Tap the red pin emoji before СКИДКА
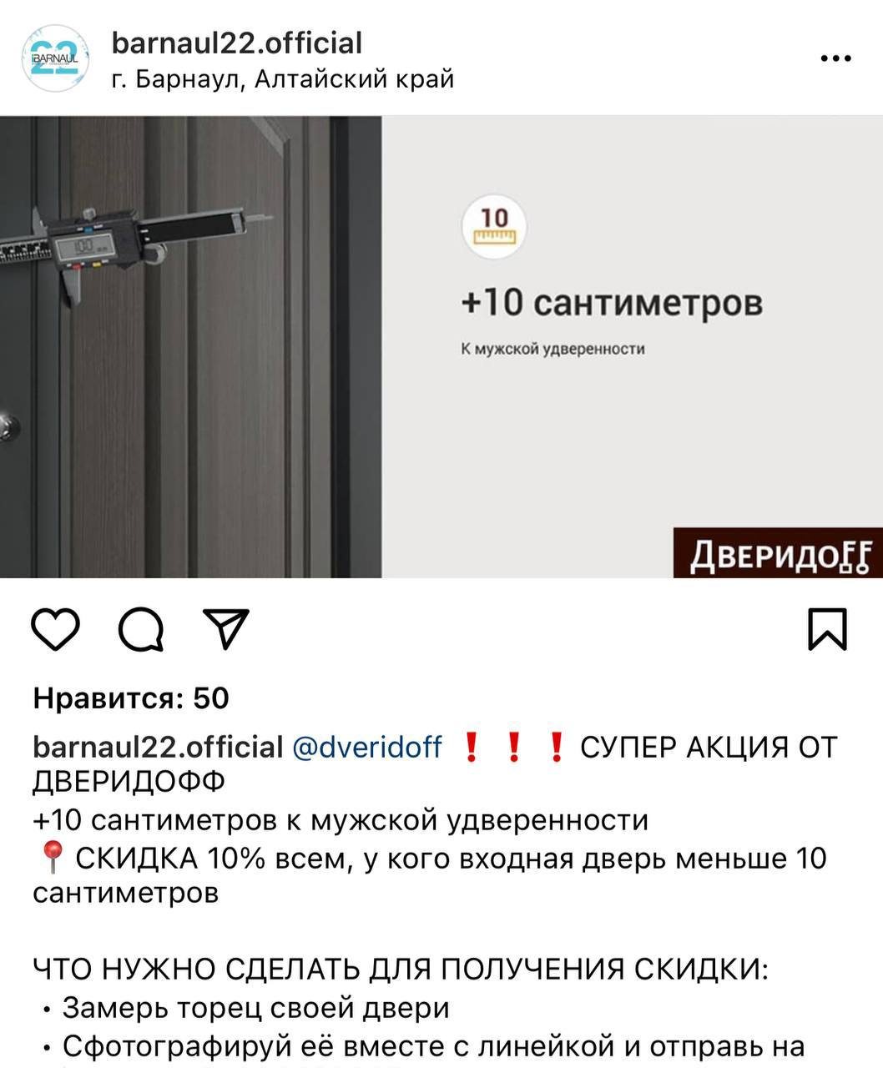 click(x=52, y=857)
